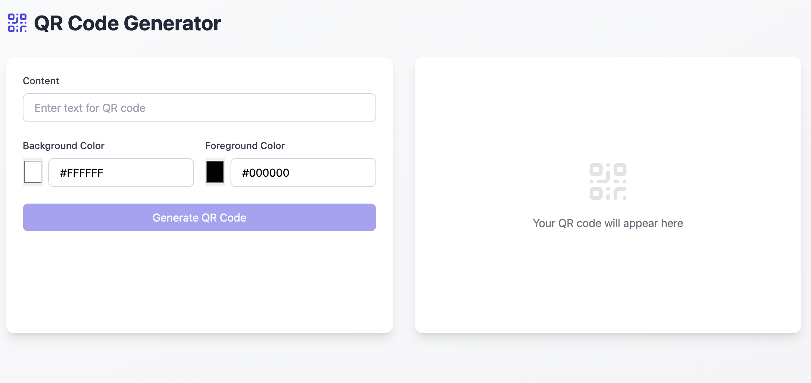Focus the 'Enter text for QR code' field

199,108
